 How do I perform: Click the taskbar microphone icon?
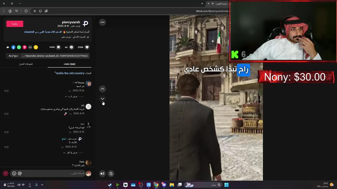click(x=36, y=185)
